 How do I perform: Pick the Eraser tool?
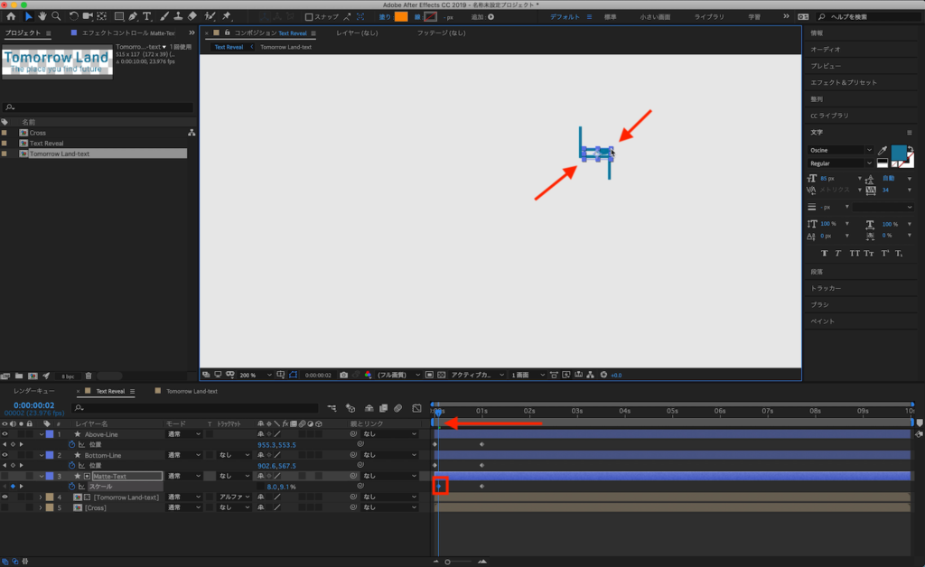[192, 16]
